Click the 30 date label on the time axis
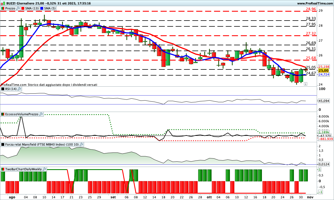This screenshot has width=334, height=200. tap(301, 197)
